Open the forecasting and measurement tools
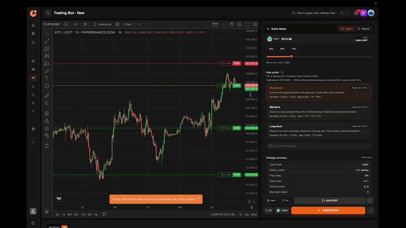 [47, 64]
